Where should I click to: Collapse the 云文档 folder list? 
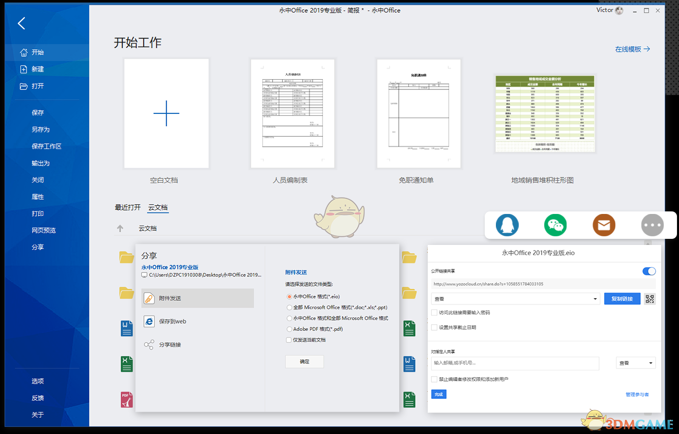tap(121, 228)
